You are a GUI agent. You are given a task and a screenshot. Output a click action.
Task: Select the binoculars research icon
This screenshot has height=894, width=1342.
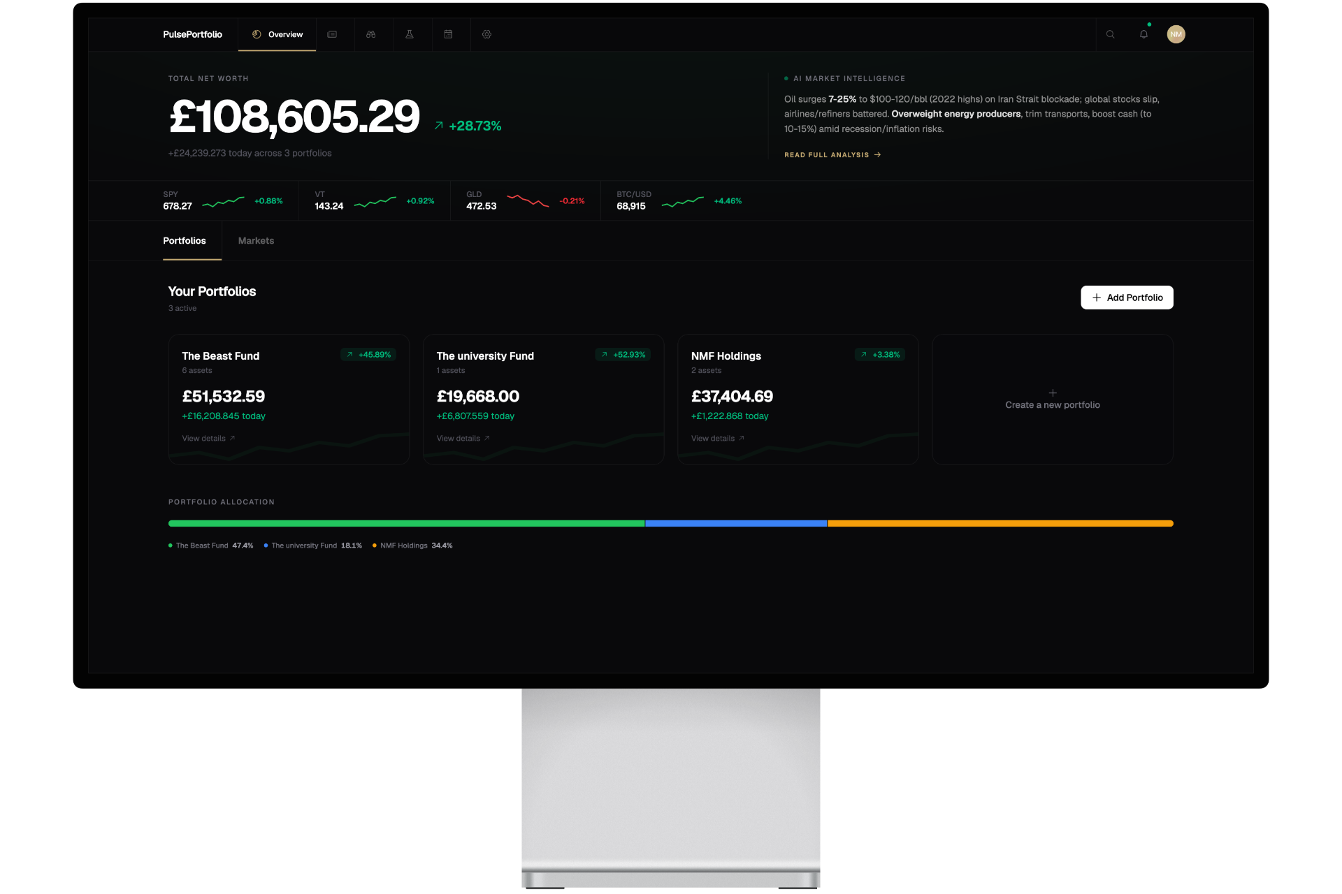370,34
